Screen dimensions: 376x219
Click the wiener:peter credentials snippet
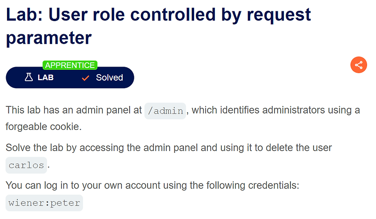(x=44, y=203)
